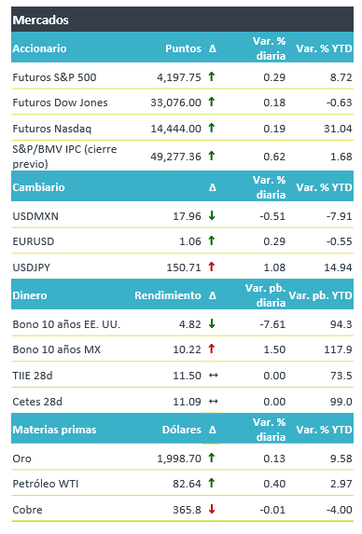Click the sideways arrow icon for TIIE 28d
This screenshot has width=362, height=534.
pyautogui.click(x=214, y=376)
